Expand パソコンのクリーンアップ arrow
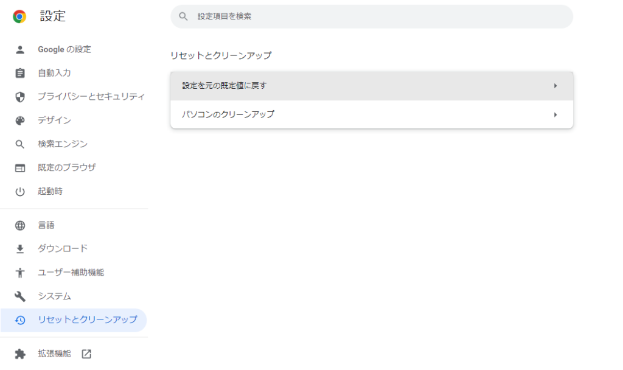The image size is (623, 370). pyautogui.click(x=555, y=114)
